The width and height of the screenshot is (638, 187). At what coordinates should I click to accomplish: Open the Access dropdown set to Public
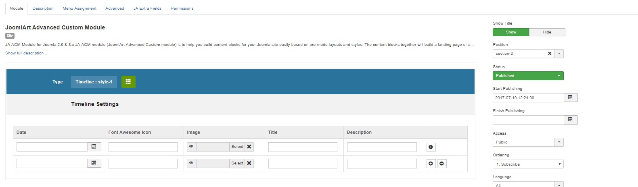point(528,142)
